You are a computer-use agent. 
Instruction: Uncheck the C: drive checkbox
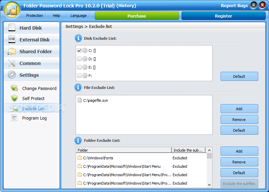click(x=79, y=51)
